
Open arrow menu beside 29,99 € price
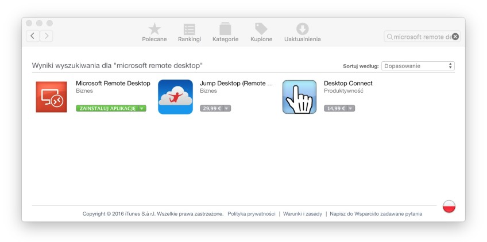227,108
